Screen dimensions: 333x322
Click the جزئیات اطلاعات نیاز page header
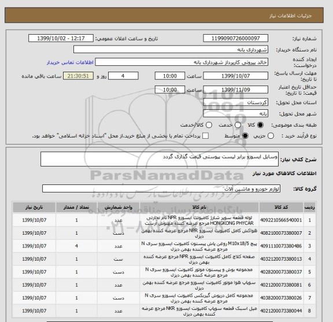pos(290,16)
